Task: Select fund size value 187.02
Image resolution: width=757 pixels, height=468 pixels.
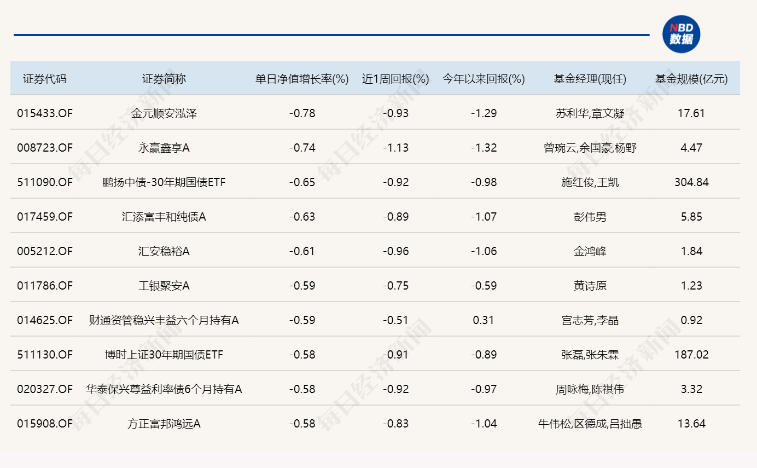Action: pyautogui.click(x=691, y=355)
